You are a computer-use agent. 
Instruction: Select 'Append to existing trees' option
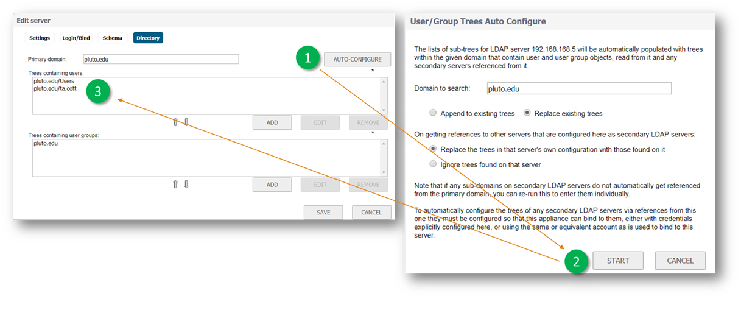click(x=433, y=113)
